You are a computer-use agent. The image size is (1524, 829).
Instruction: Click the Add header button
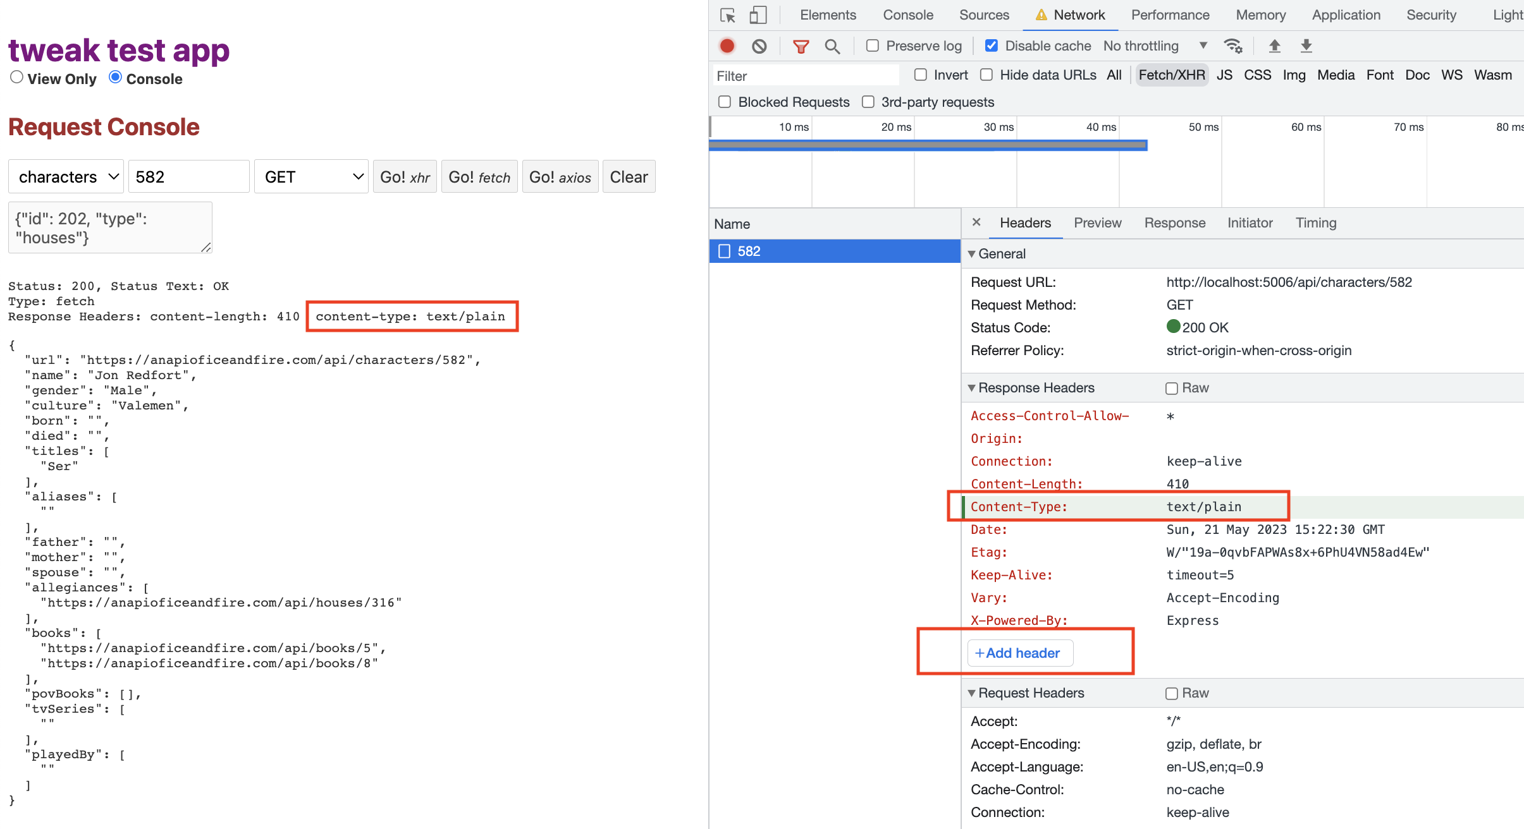pyautogui.click(x=1019, y=653)
